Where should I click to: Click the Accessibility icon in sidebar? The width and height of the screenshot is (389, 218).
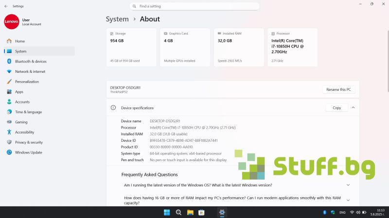point(9,132)
